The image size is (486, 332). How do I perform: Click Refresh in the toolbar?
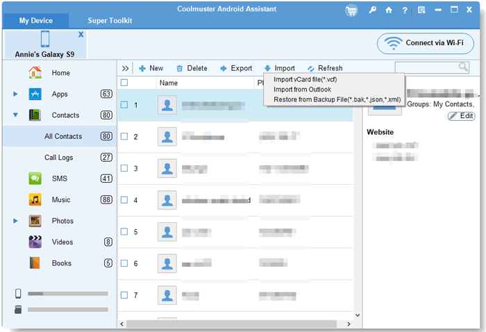(x=325, y=68)
